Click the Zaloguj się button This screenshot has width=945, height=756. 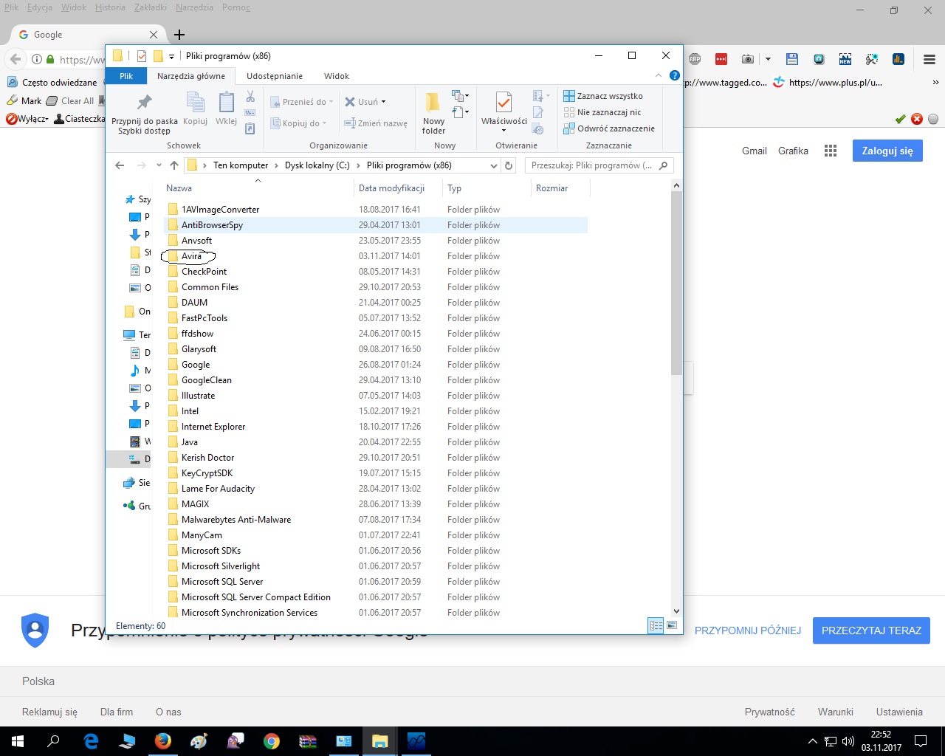click(x=887, y=151)
